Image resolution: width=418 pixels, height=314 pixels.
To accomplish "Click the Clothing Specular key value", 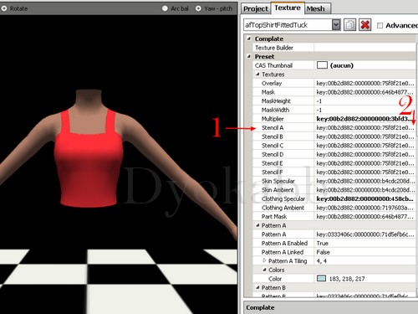I will click(364, 198).
